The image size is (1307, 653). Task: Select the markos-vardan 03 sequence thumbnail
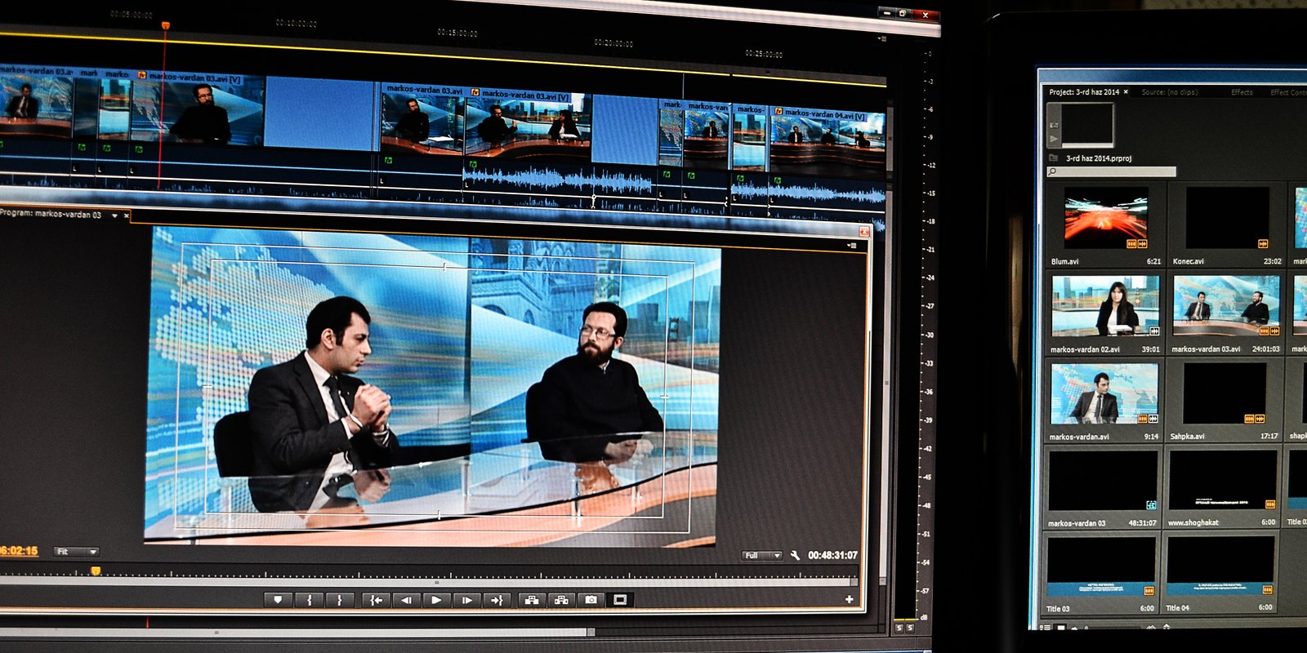pyautogui.click(x=1103, y=480)
